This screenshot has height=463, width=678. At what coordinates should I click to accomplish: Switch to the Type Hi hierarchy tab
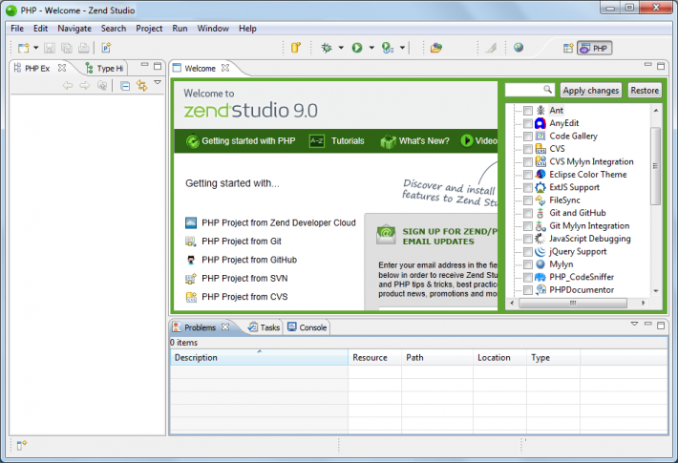[x=105, y=69]
